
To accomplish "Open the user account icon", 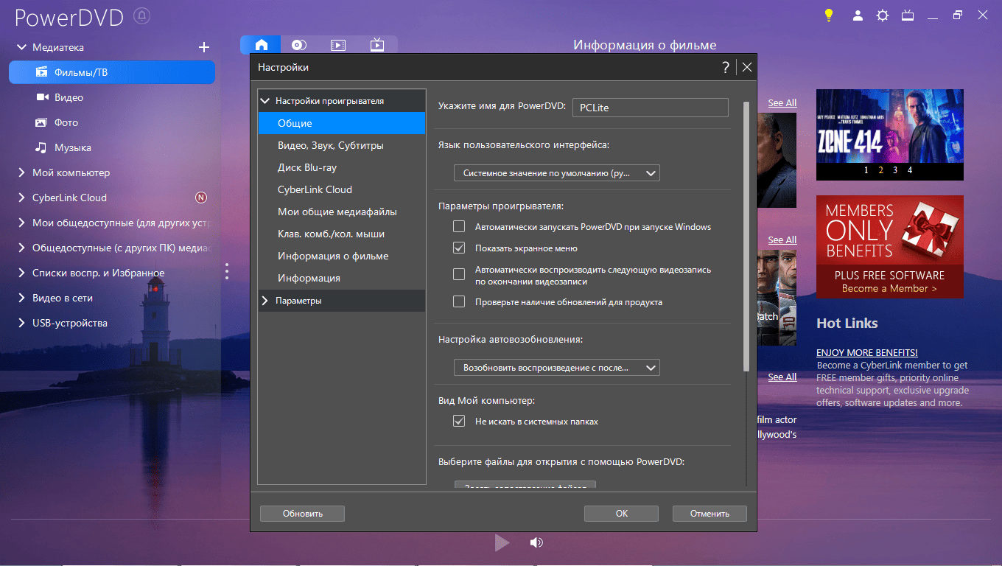I will [x=857, y=15].
